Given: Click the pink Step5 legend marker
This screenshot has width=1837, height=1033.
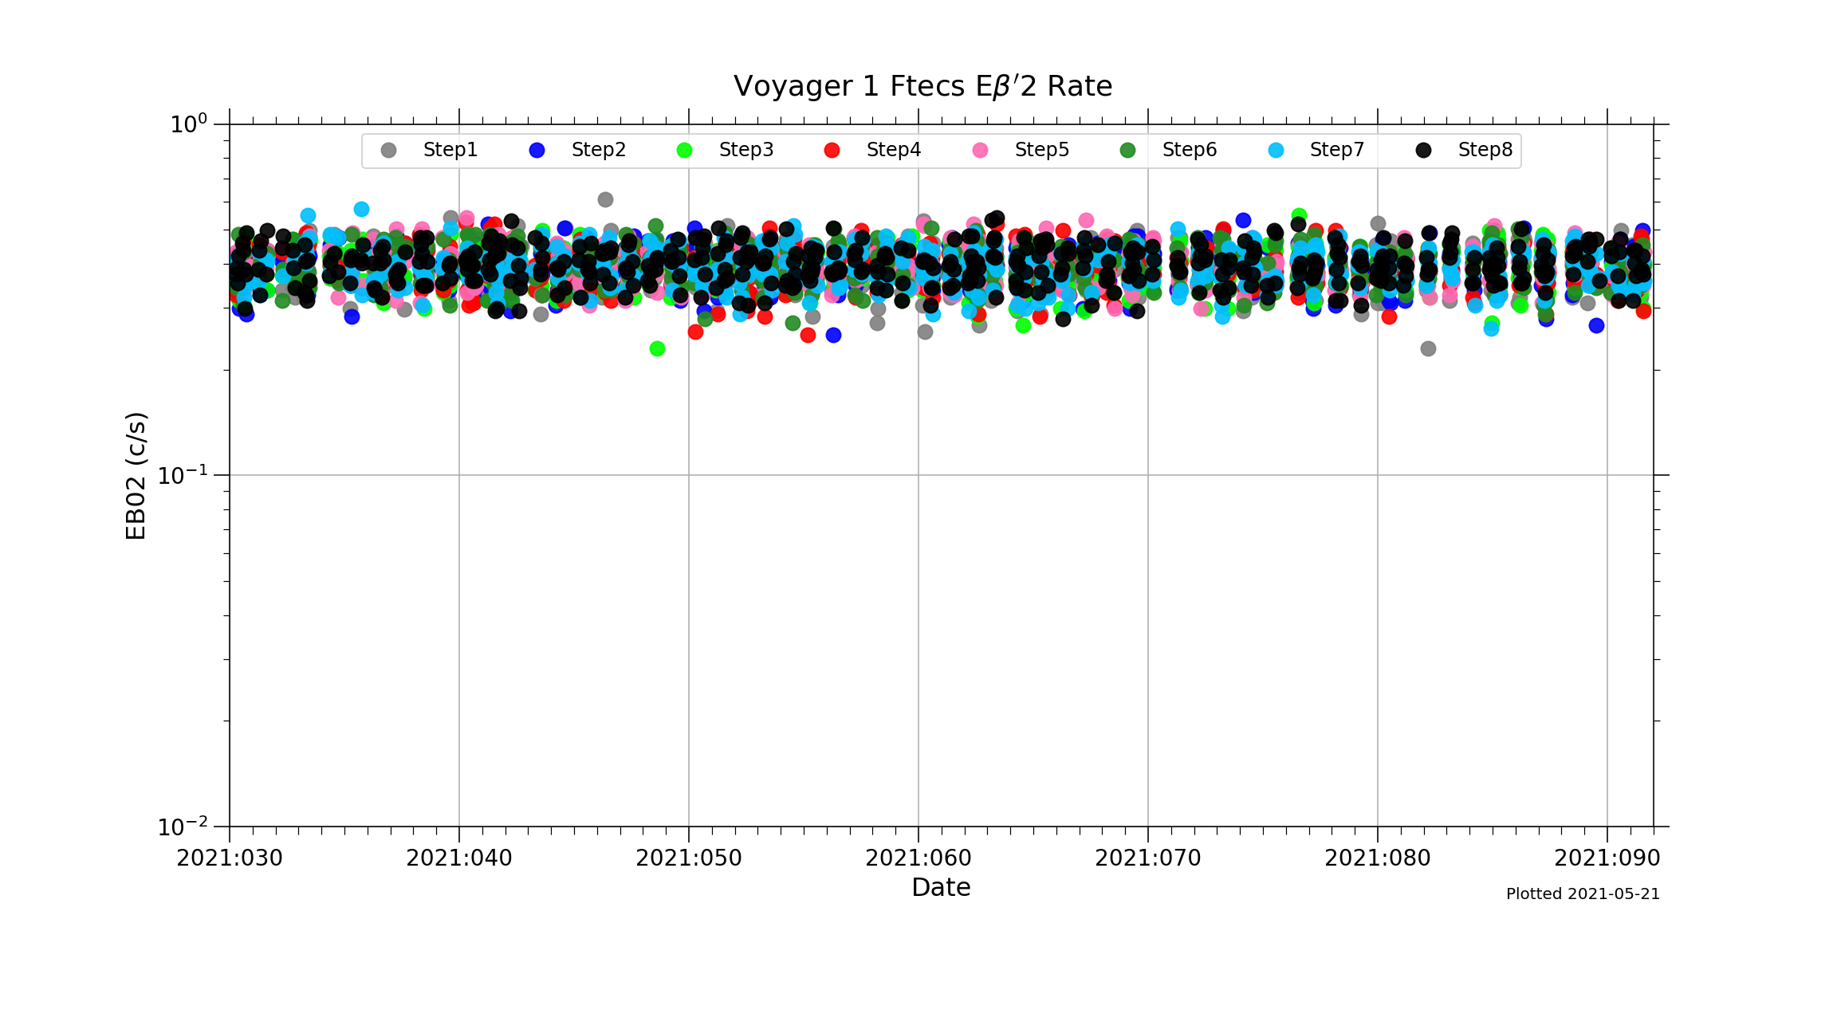Looking at the screenshot, I should coord(980,151).
